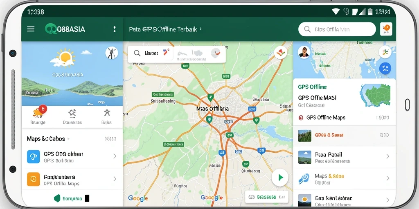Viewport: 419px width, 209px height.
Task: Click the green-text button under the map
Action: [267, 197]
